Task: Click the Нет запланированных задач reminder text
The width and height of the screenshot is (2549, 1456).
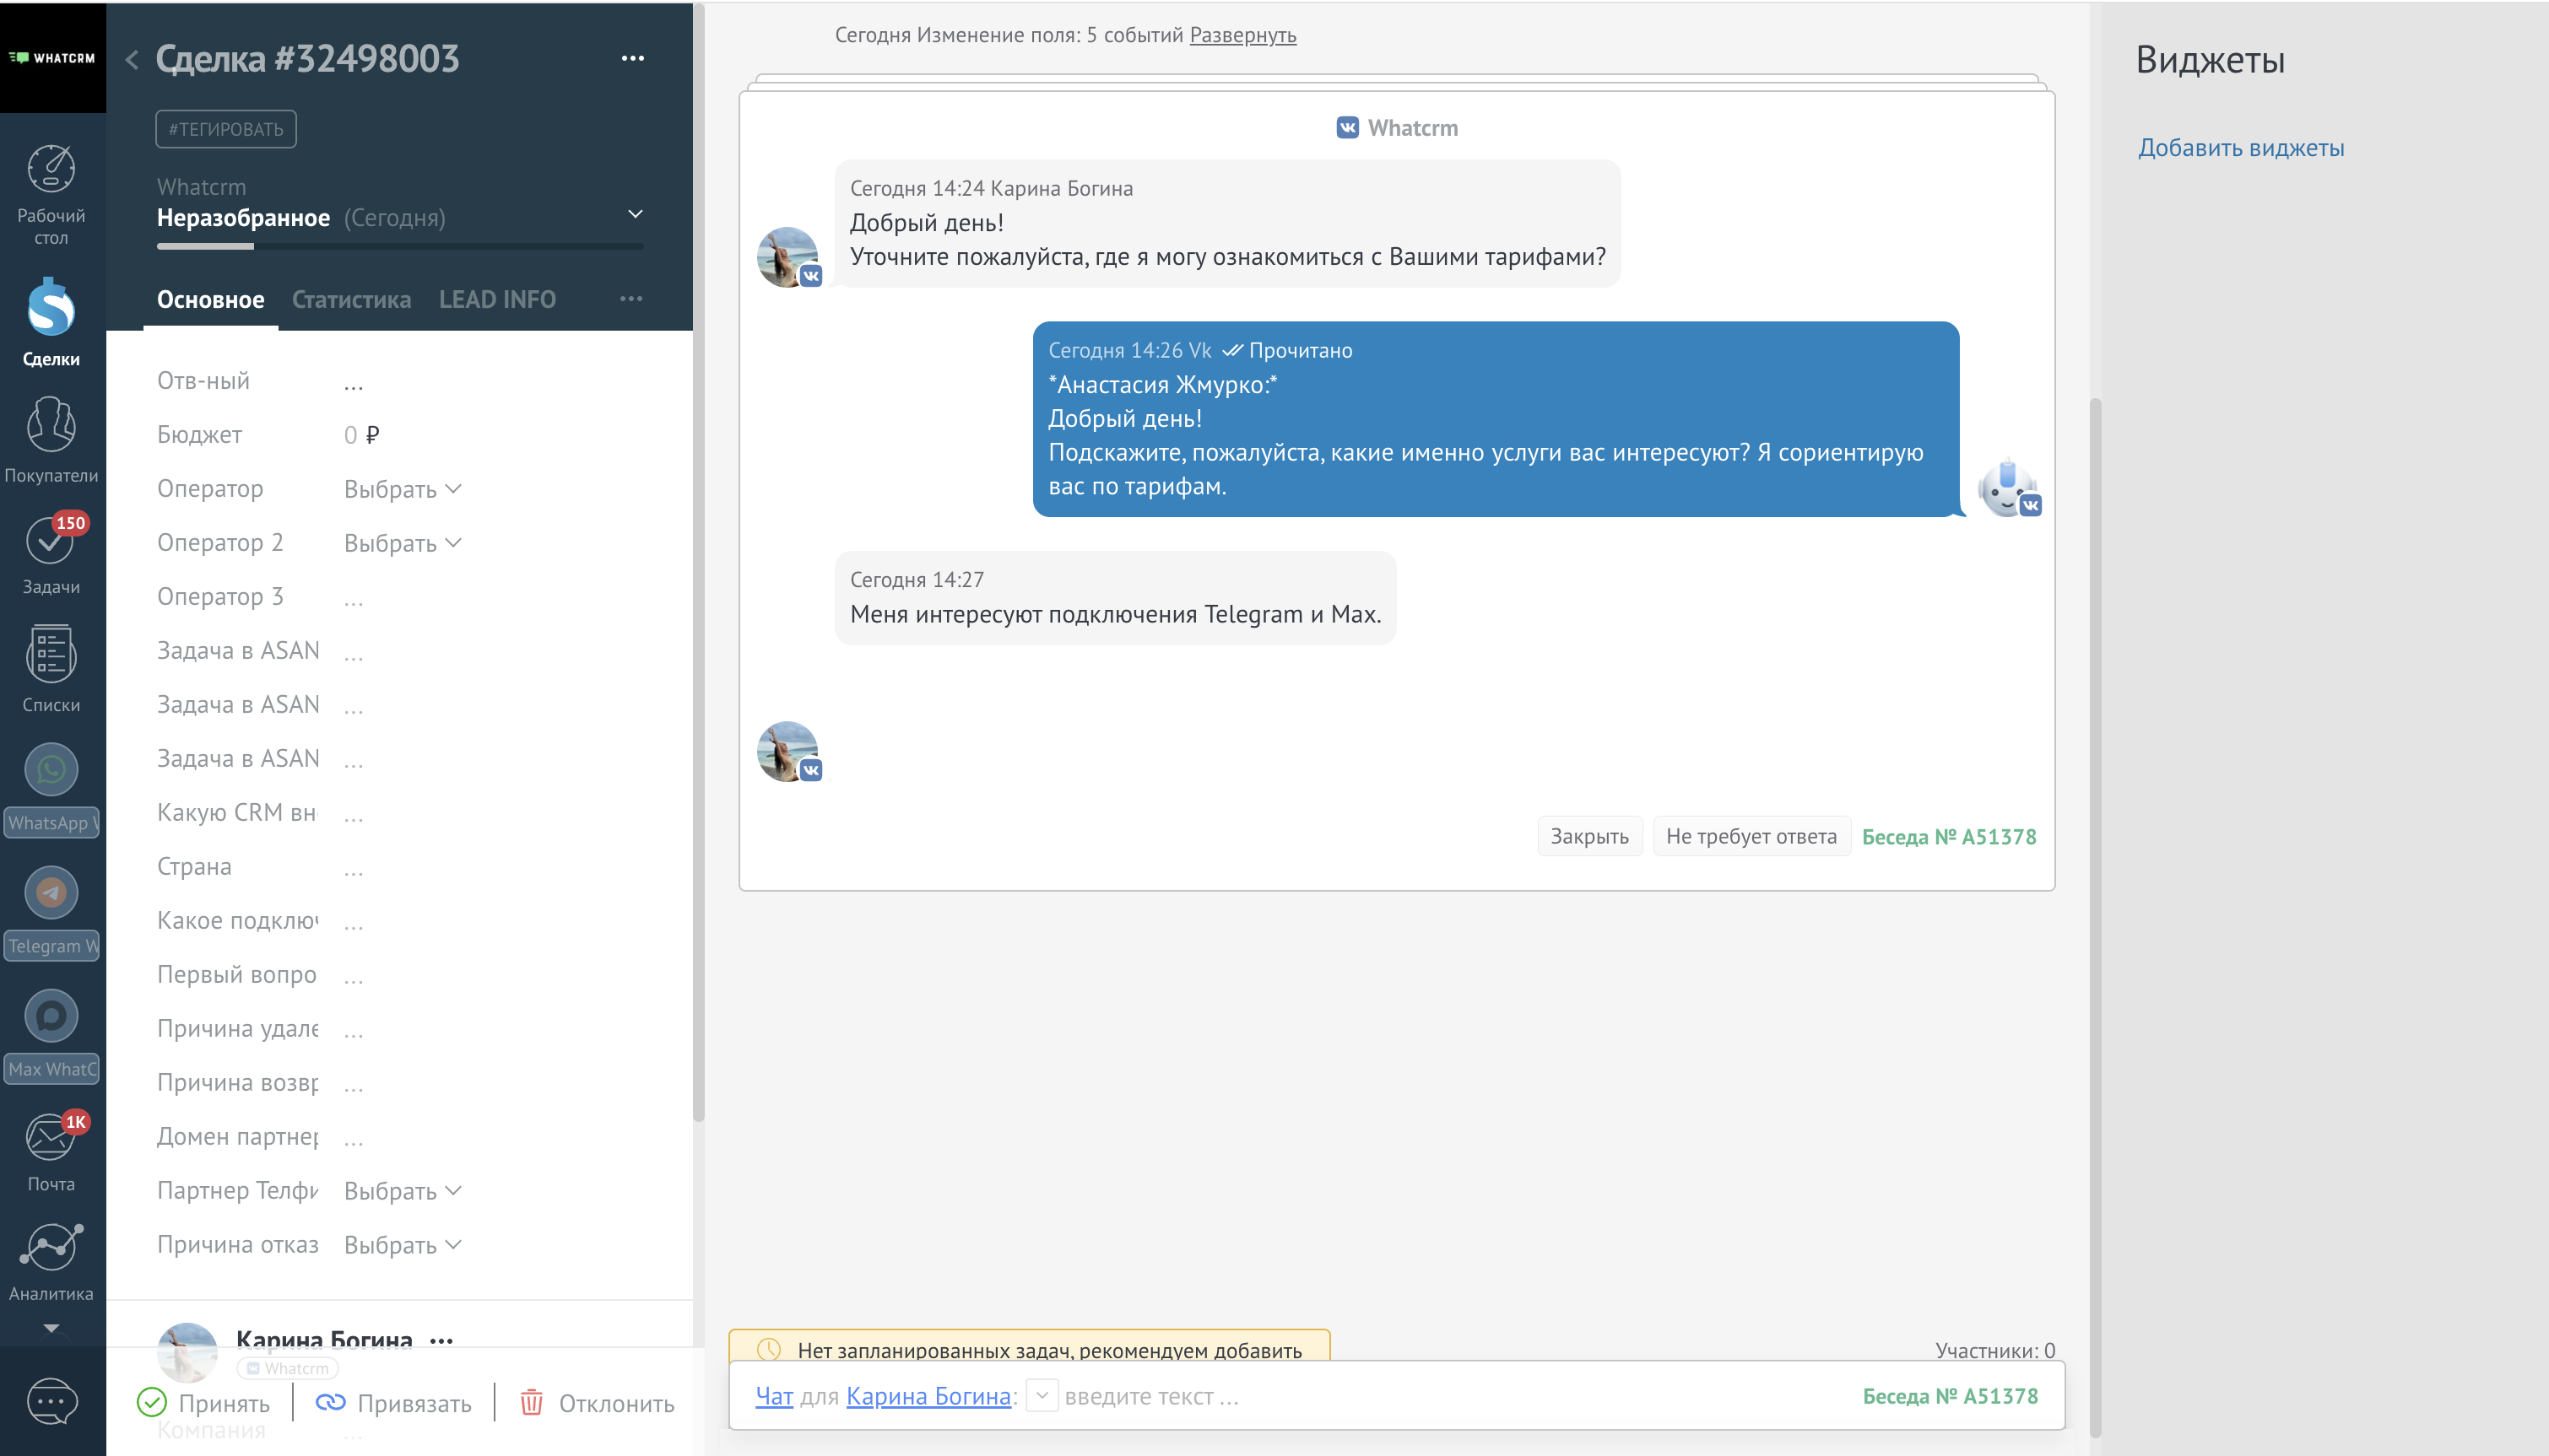Action: [1049, 1350]
